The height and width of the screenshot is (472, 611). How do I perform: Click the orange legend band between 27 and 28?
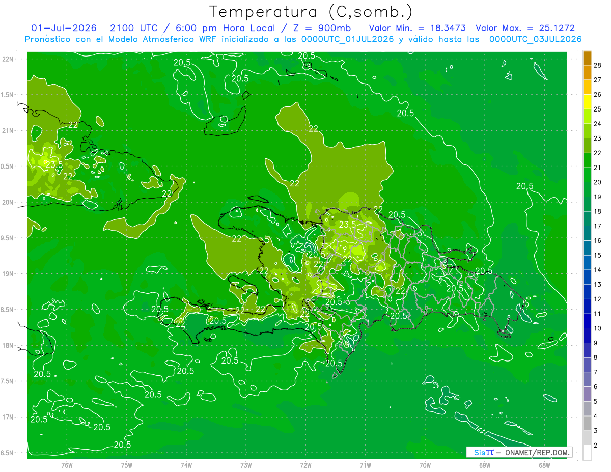tap(587, 73)
